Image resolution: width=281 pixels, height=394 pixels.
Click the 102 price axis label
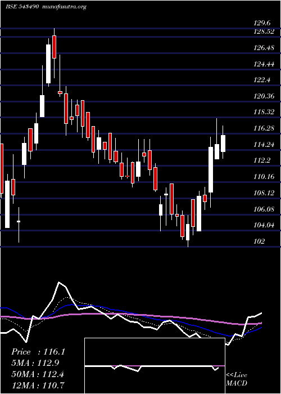click(x=260, y=241)
